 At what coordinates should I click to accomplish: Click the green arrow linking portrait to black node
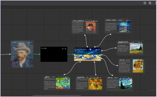(x=37, y=54)
